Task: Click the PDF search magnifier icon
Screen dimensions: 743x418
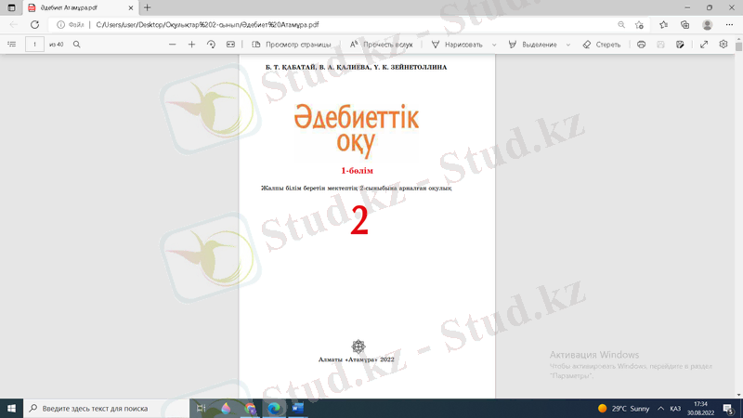Action: (77, 44)
